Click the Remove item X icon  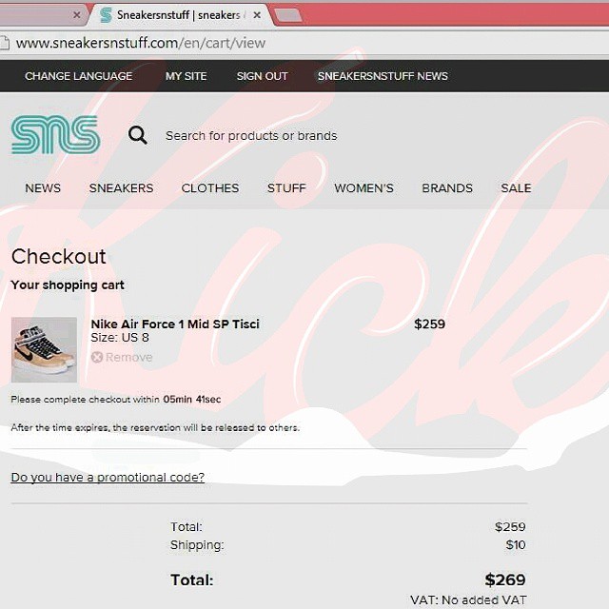[97, 357]
